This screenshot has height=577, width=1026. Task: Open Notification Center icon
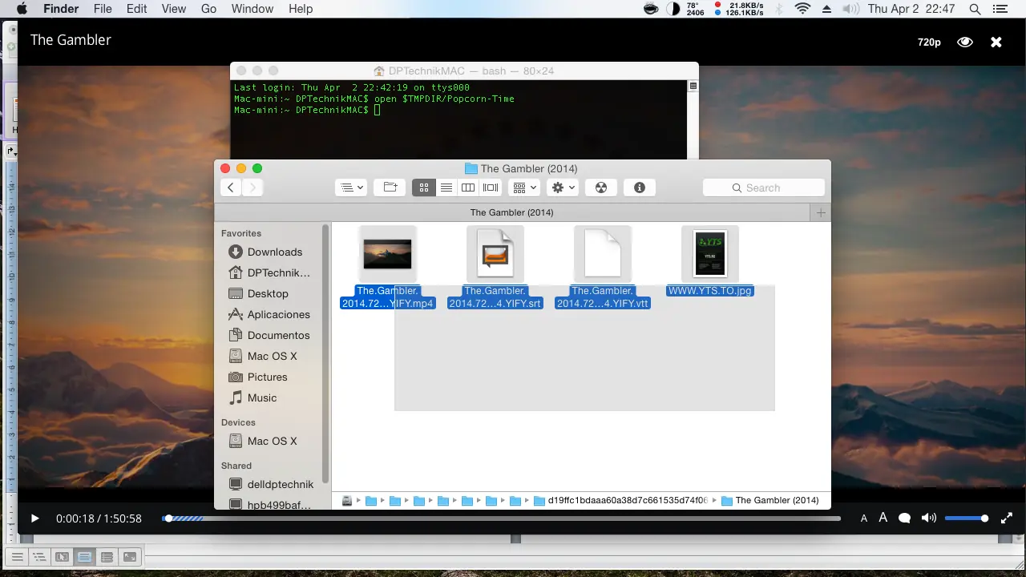click(x=1002, y=9)
